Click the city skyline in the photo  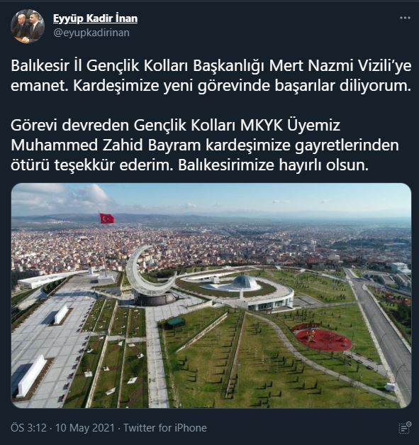coord(211,241)
